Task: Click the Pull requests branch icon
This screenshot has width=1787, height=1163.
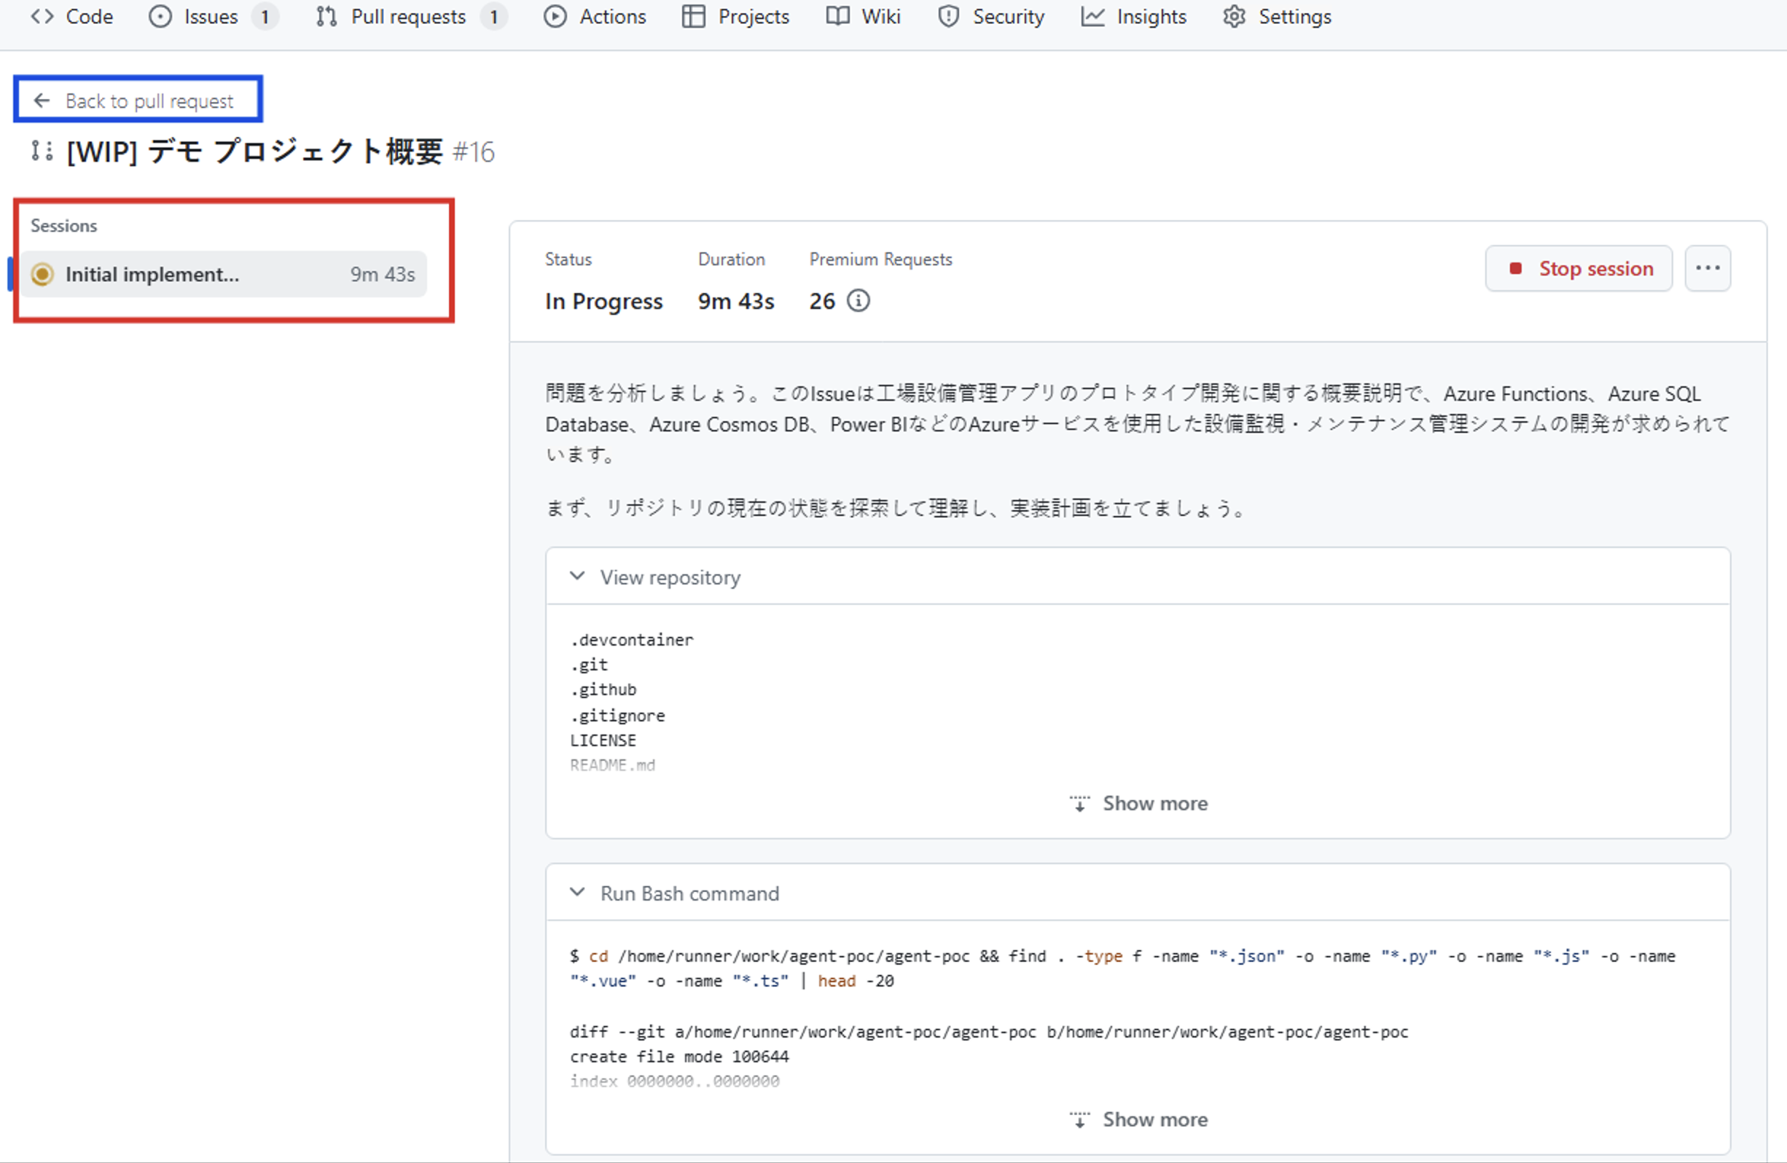Action: tap(326, 17)
